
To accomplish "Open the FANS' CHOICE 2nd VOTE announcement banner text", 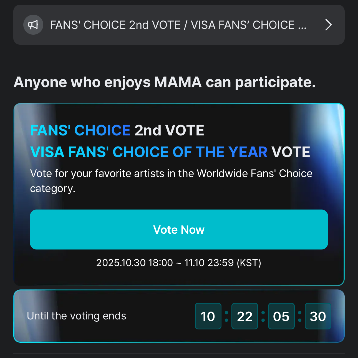I will tap(178, 25).
